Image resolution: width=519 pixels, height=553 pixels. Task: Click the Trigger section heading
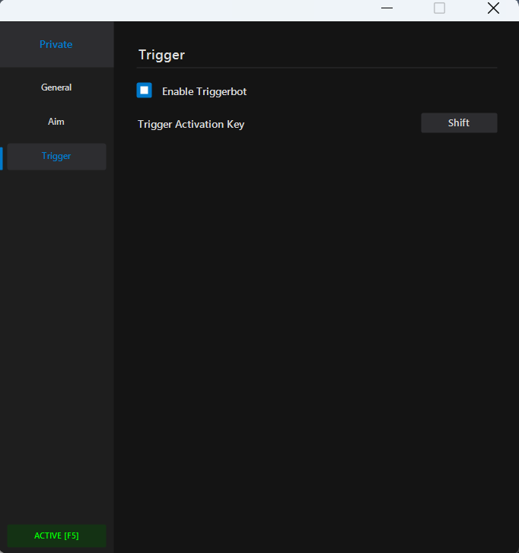pyautogui.click(x=161, y=55)
